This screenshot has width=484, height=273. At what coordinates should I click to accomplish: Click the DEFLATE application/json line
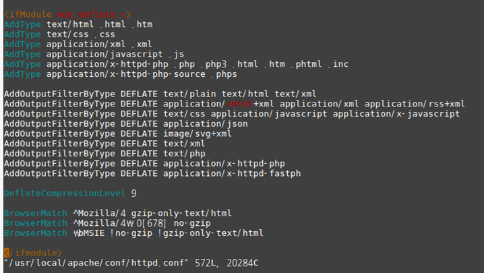click(125, 123)
